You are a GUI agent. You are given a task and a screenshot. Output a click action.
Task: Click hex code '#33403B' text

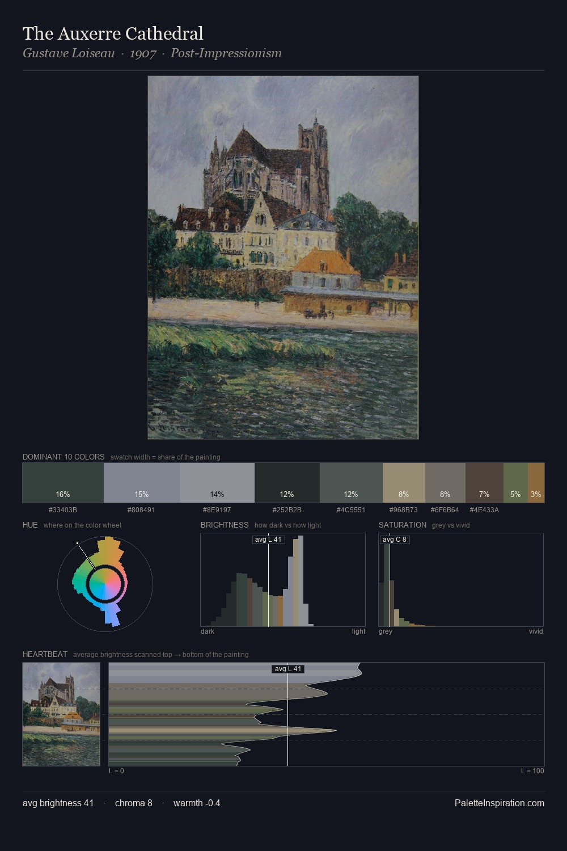(63, 510)
